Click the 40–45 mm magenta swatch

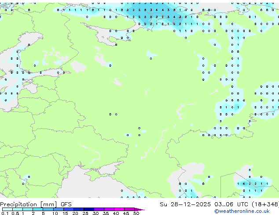click(119, 209)
